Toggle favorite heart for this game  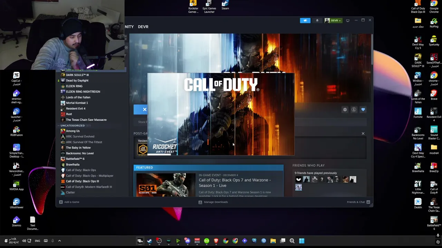tap(363, 110)
